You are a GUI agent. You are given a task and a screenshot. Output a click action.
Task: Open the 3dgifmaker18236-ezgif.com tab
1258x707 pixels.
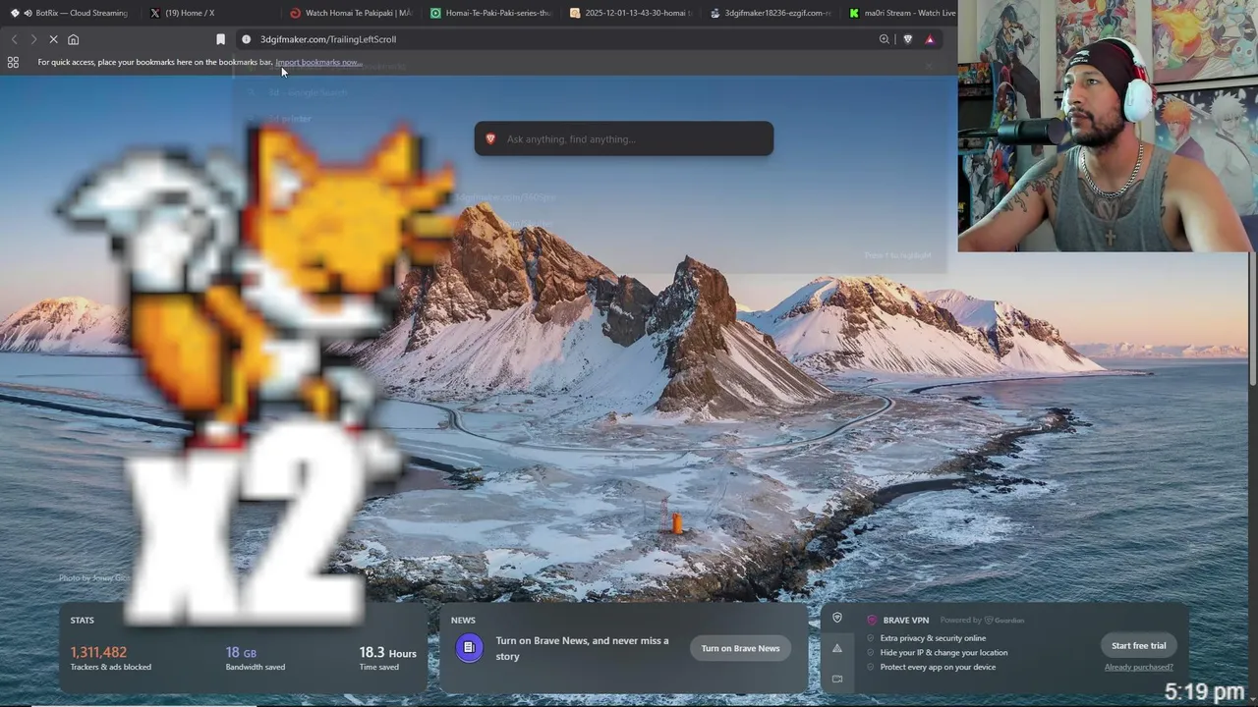pyautogui.click(x=772, y=13)
